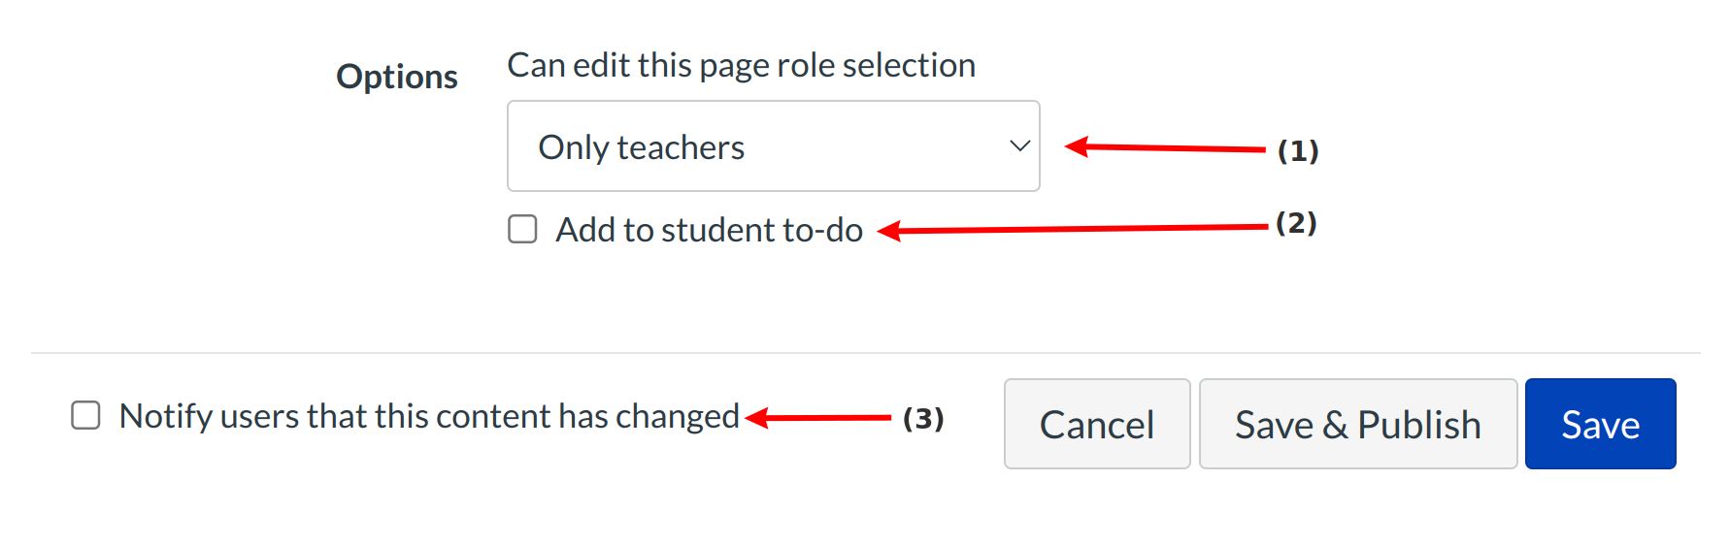Click the bold 'Options' heading
The width and height of the screenshot is (1730, 545).
click(396, 77)
